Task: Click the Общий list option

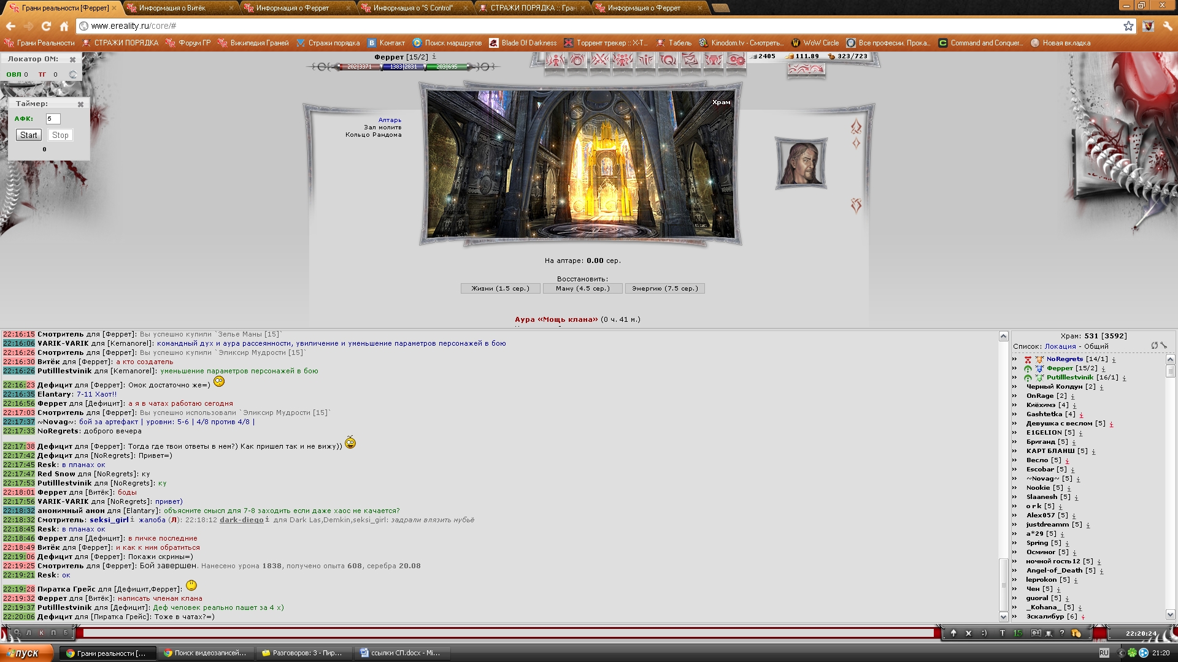Action: point(1096,346)
